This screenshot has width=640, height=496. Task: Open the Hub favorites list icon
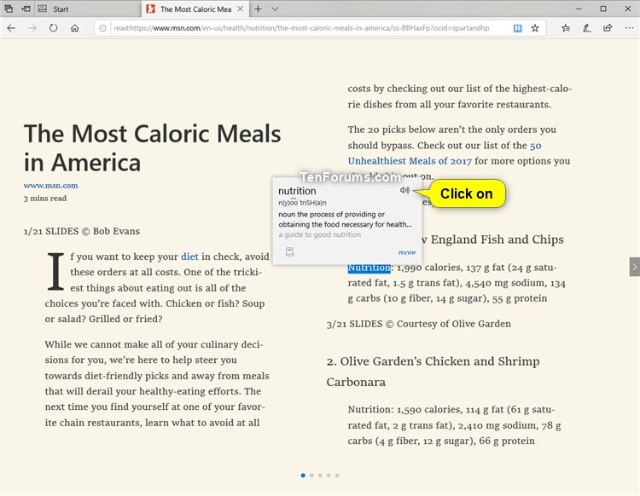(565, 28)
